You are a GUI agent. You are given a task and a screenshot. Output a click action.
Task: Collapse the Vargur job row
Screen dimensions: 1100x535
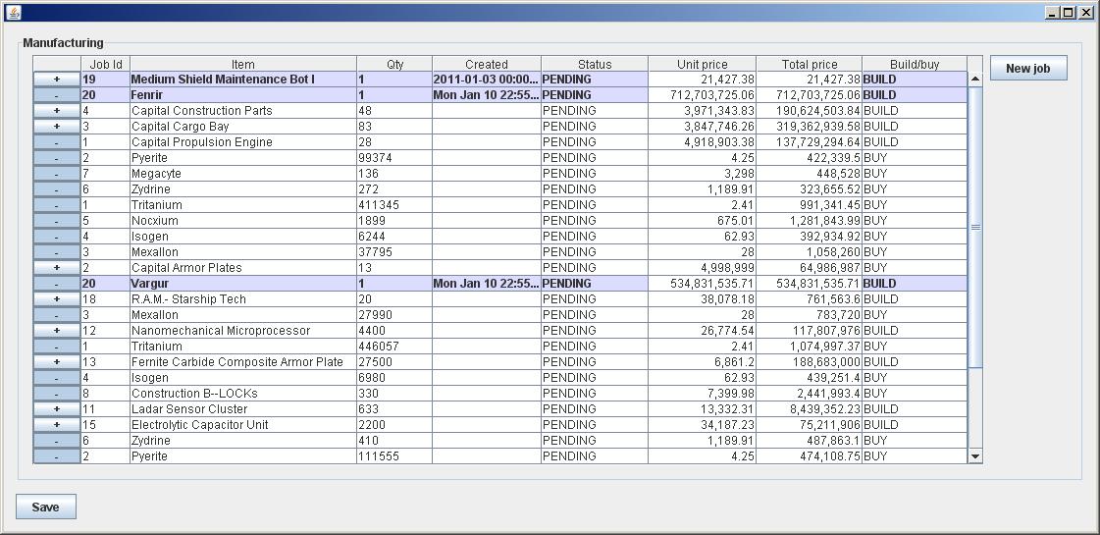coord(57,284)
